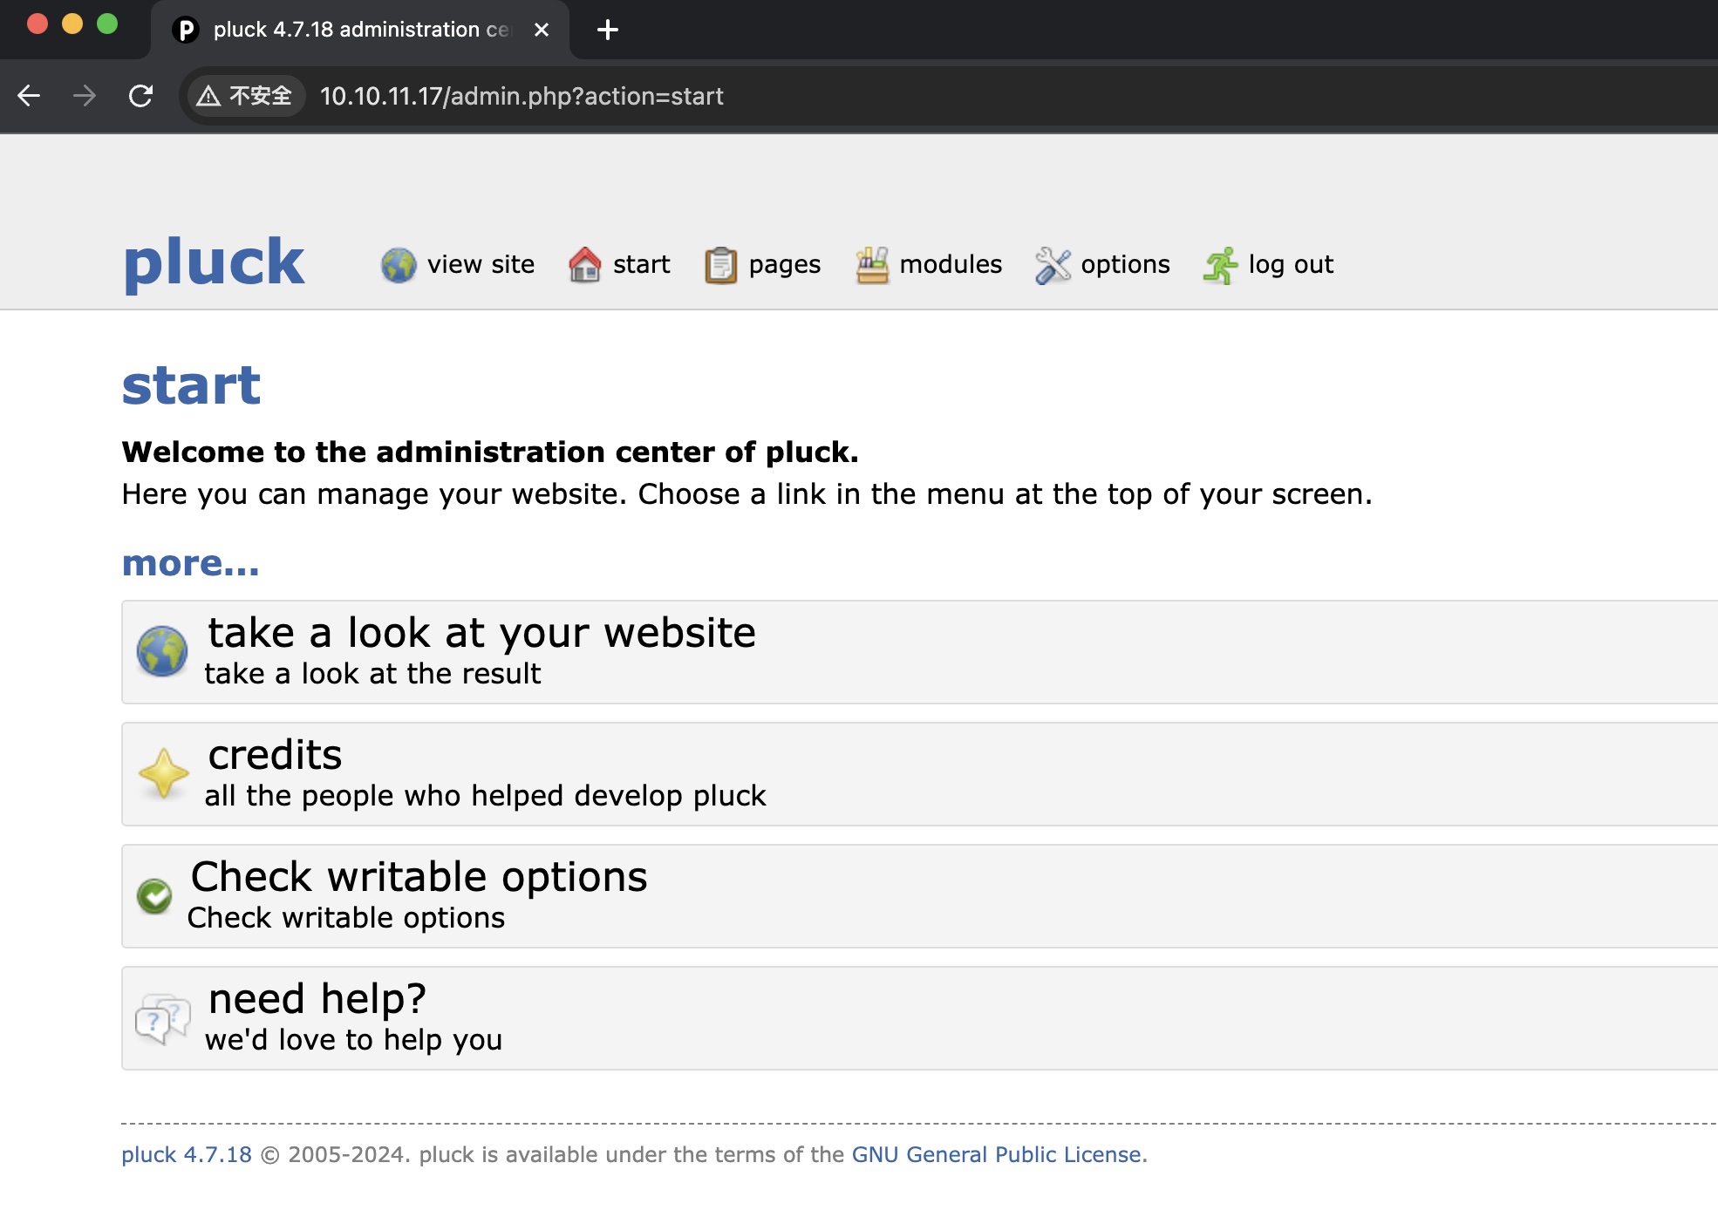Open a new browser tab
The image size is (1718, 1217).
[608, 30]
